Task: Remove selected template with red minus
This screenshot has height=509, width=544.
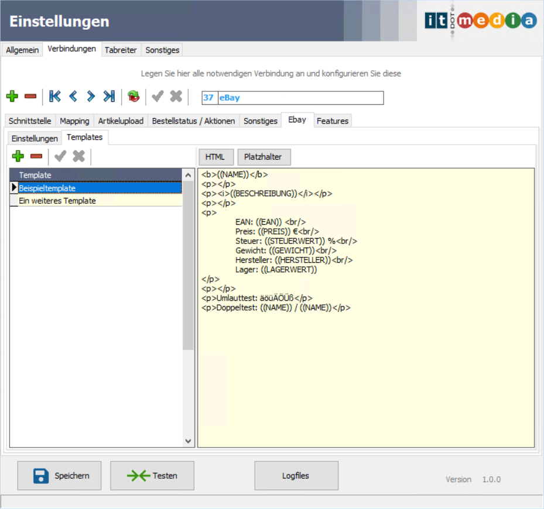Action: point(36,156)
